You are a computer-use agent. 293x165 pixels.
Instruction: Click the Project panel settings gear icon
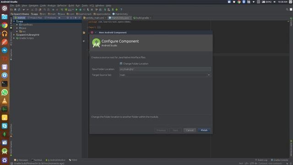76,18
